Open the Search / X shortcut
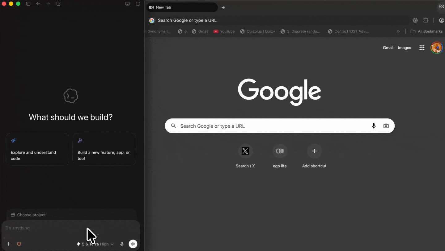This screenshot has width=445, height=251. pyautogui.click(x=245, y=156)
